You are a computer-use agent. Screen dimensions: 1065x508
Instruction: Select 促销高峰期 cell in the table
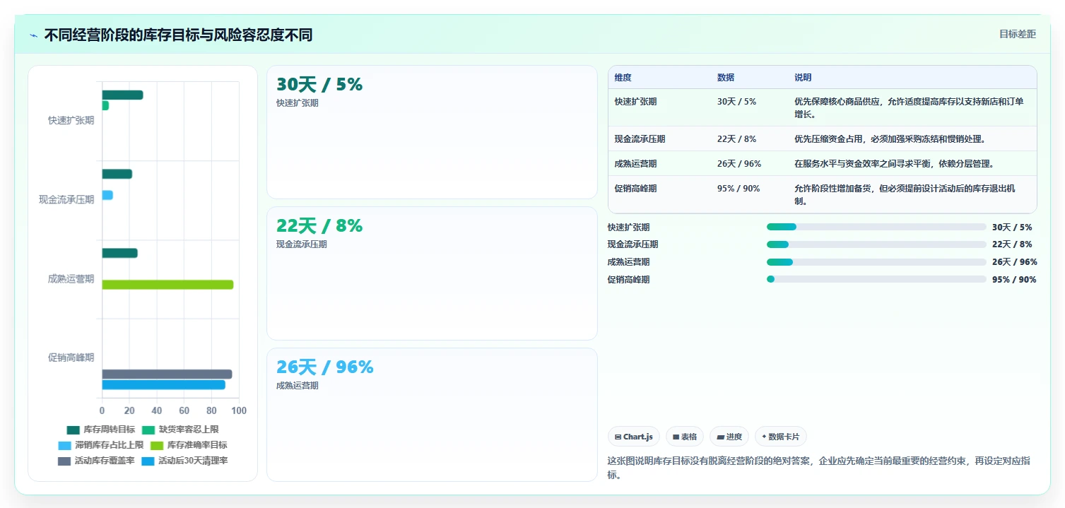click(636, 189)
